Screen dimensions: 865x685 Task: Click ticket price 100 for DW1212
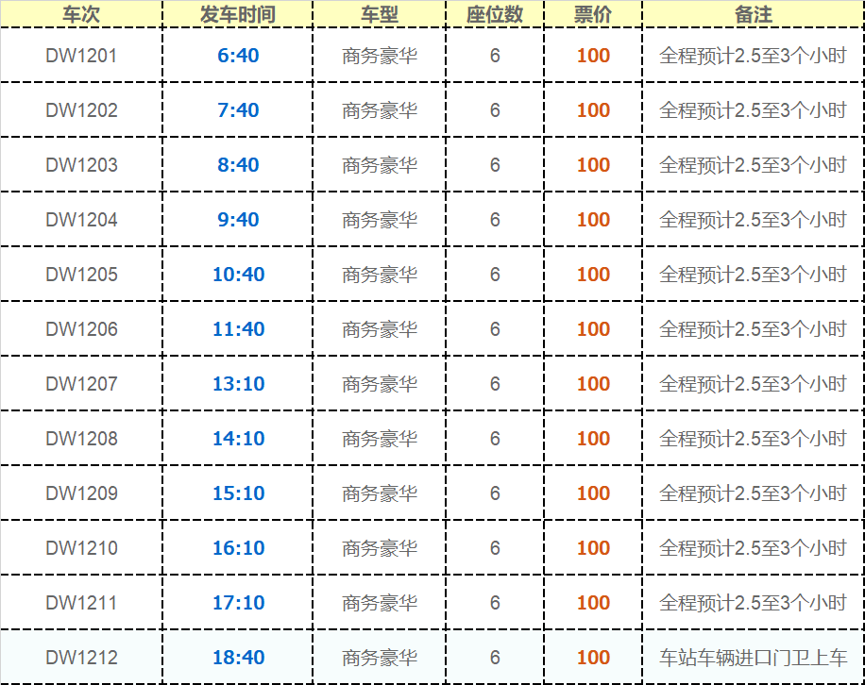[x=593, y=658]
